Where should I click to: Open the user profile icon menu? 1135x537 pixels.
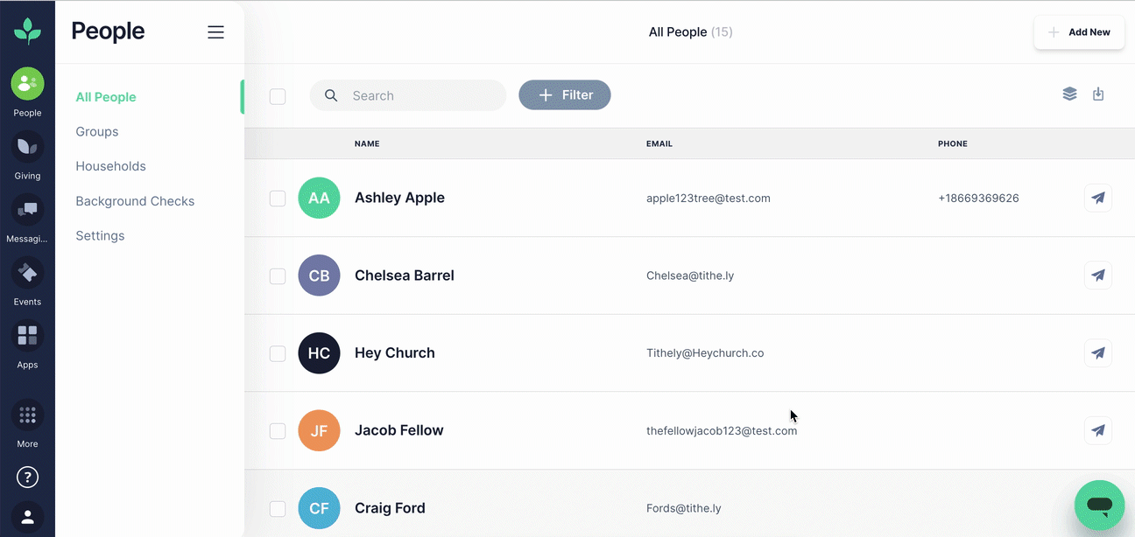27,517
